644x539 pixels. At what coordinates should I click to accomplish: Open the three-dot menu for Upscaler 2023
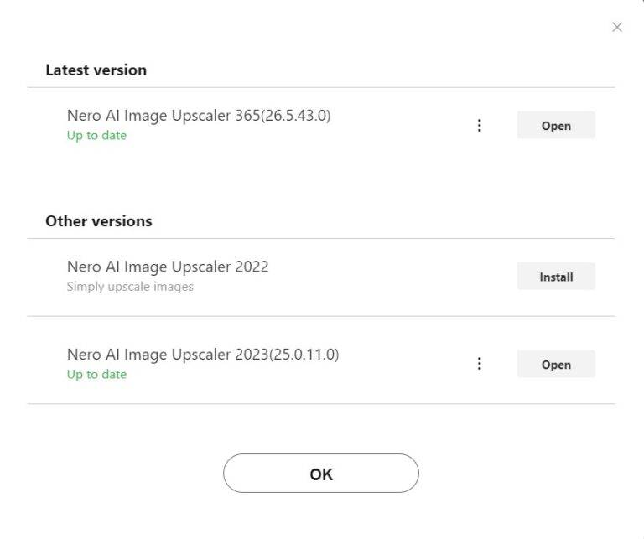click(479, 364)
